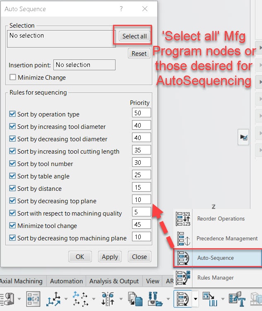Open dropdown arrow beside axis transformation icon

tap(66, 299)
